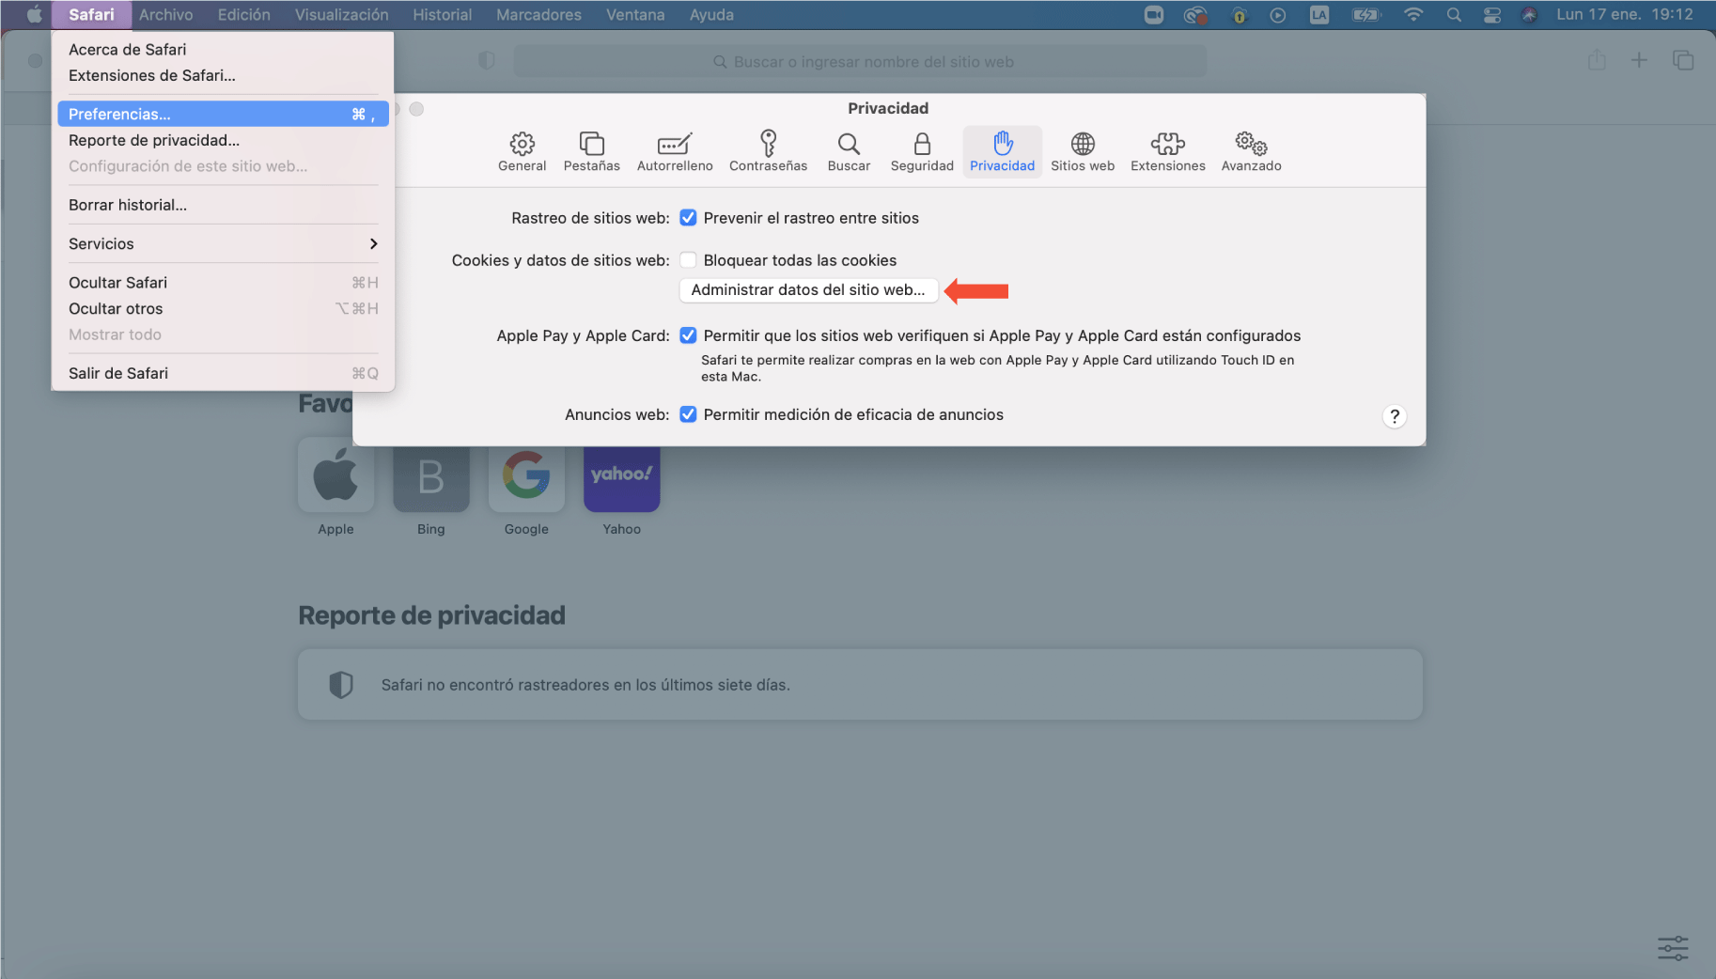This screenshot has height=979, width=1716.
Task: Select the Privacidad hand tab
Action: (x=1002, y=152)
